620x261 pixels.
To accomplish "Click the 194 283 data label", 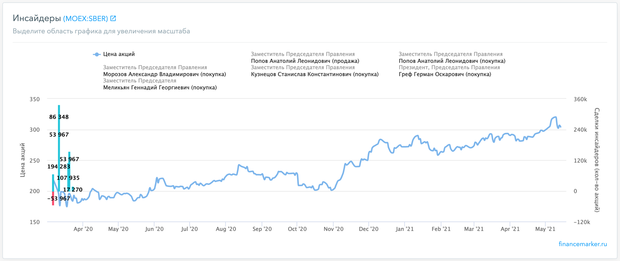I will [x=59, y=167].
